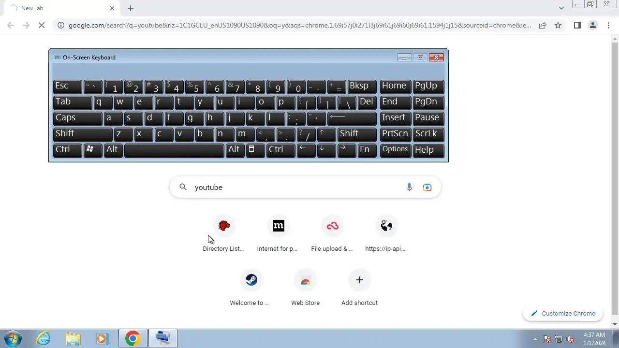Click the forward navigation arrow

coord(26,25)
